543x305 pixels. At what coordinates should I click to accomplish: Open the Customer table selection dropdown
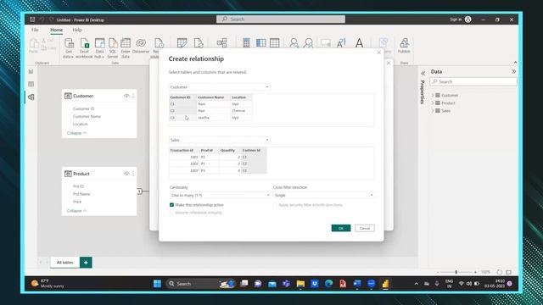tap(220, 87)
